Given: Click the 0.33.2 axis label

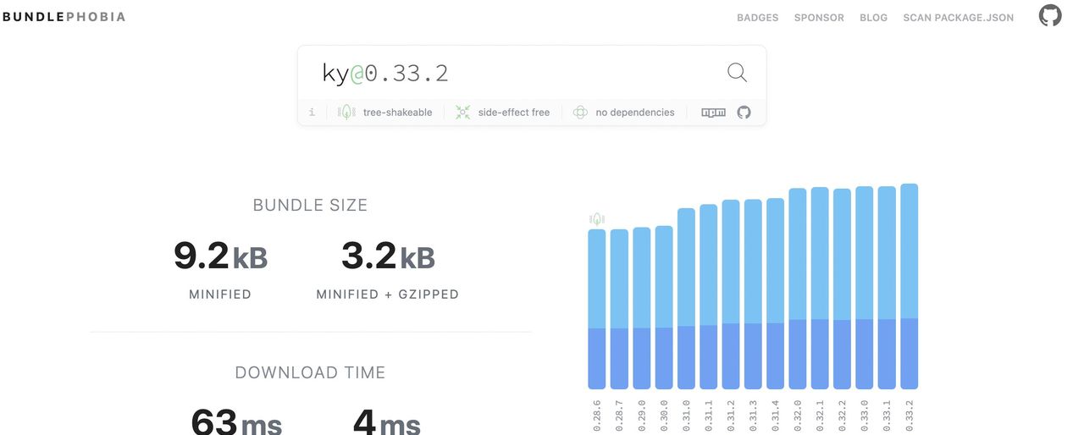Looking at the screenshot, I should [910, 416].
